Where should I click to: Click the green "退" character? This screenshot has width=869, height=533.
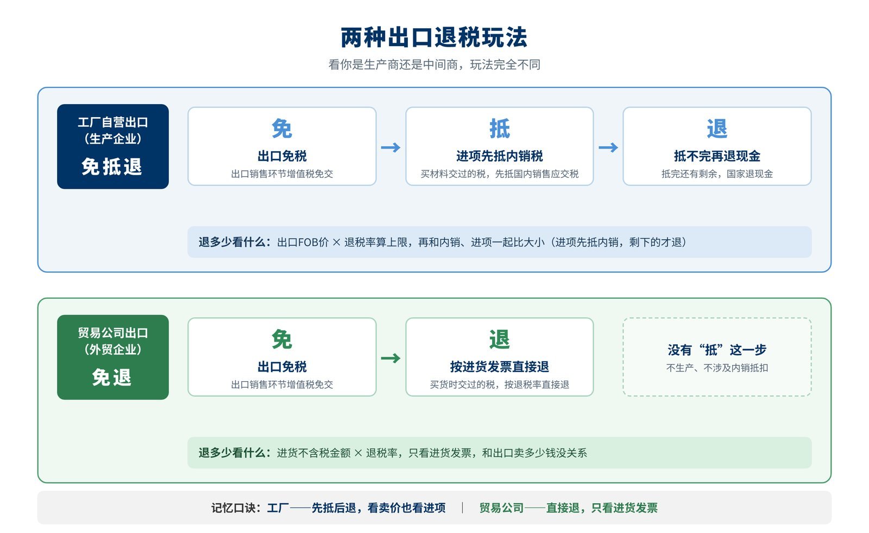click(500, 340)
